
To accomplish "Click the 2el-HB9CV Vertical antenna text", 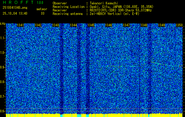I will [114, 14].
